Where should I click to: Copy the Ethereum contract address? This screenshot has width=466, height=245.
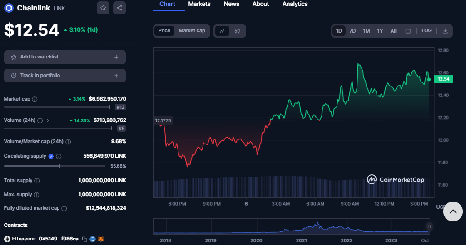[84, 239]
